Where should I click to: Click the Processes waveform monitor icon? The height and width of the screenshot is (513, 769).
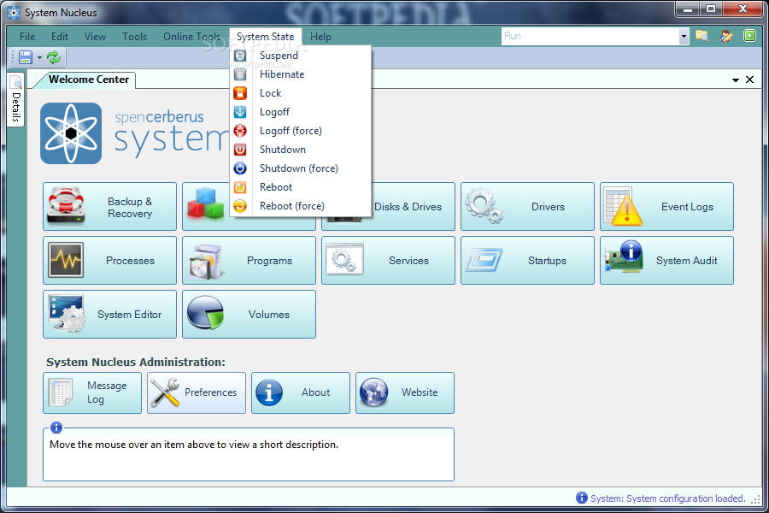click(66, 260)
